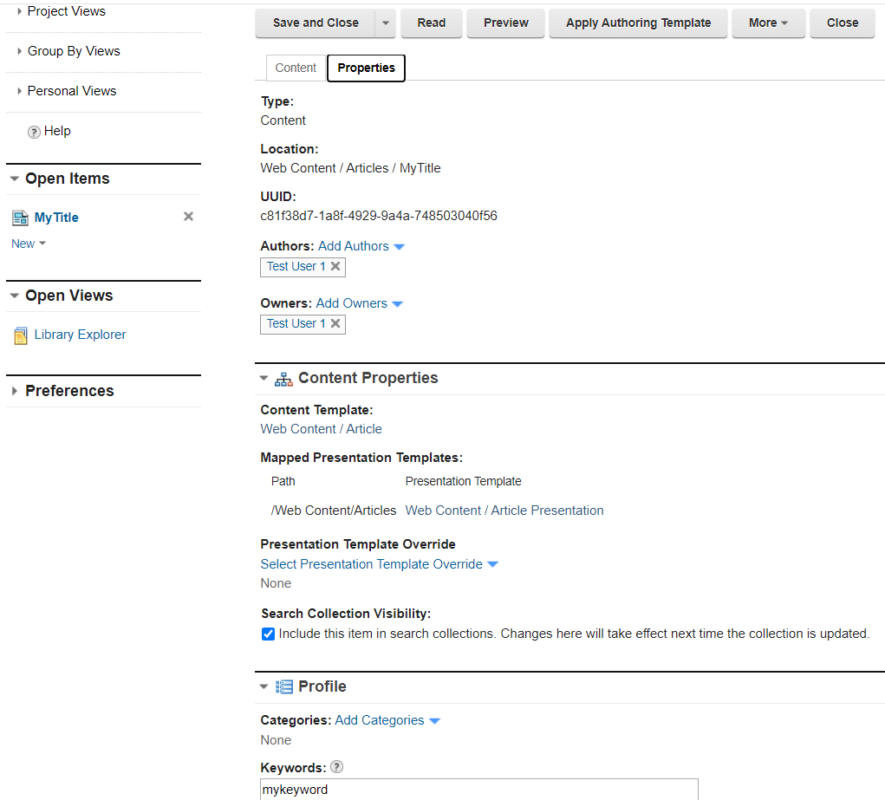Uncheck include item in search collections

(268, 634)
